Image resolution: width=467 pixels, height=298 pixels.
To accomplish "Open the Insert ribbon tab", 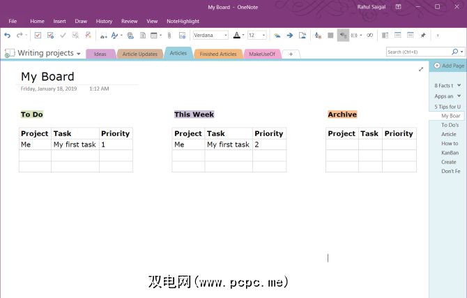I will coord(59,22).
